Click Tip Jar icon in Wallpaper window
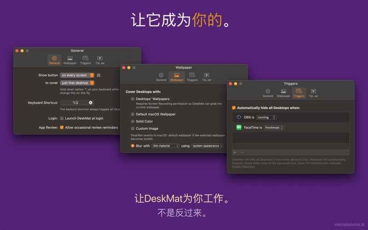The height and width of the screenshot is (230, 368). pyautogui.click(x=207, y=75)
